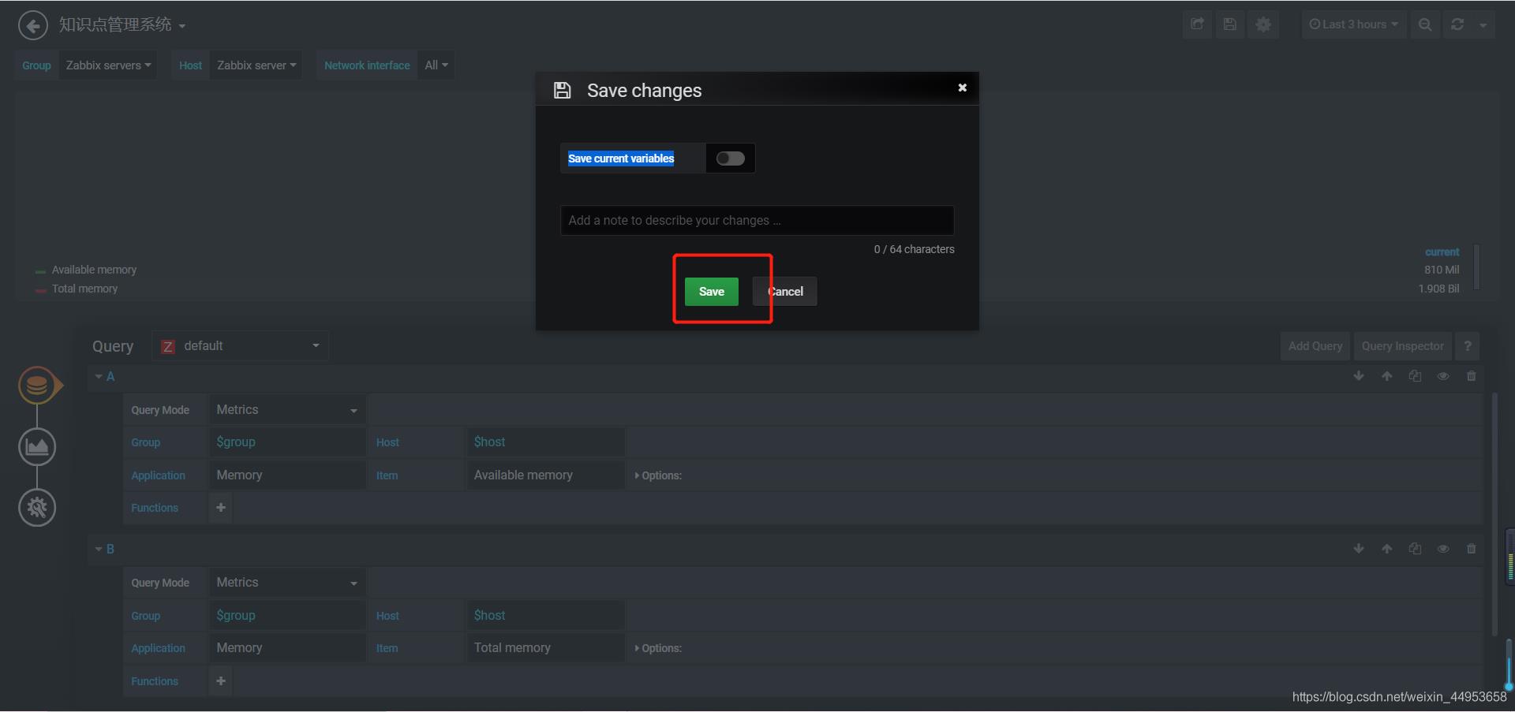
Task: Click the $host field in query B
Action: 545,616
